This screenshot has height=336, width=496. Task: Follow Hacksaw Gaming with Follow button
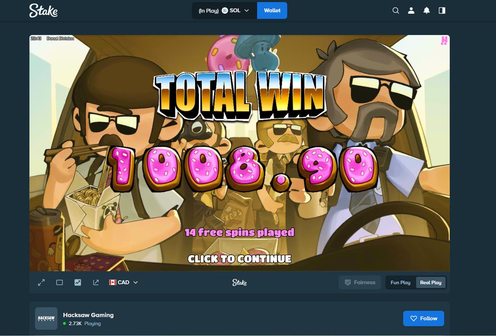424,319
